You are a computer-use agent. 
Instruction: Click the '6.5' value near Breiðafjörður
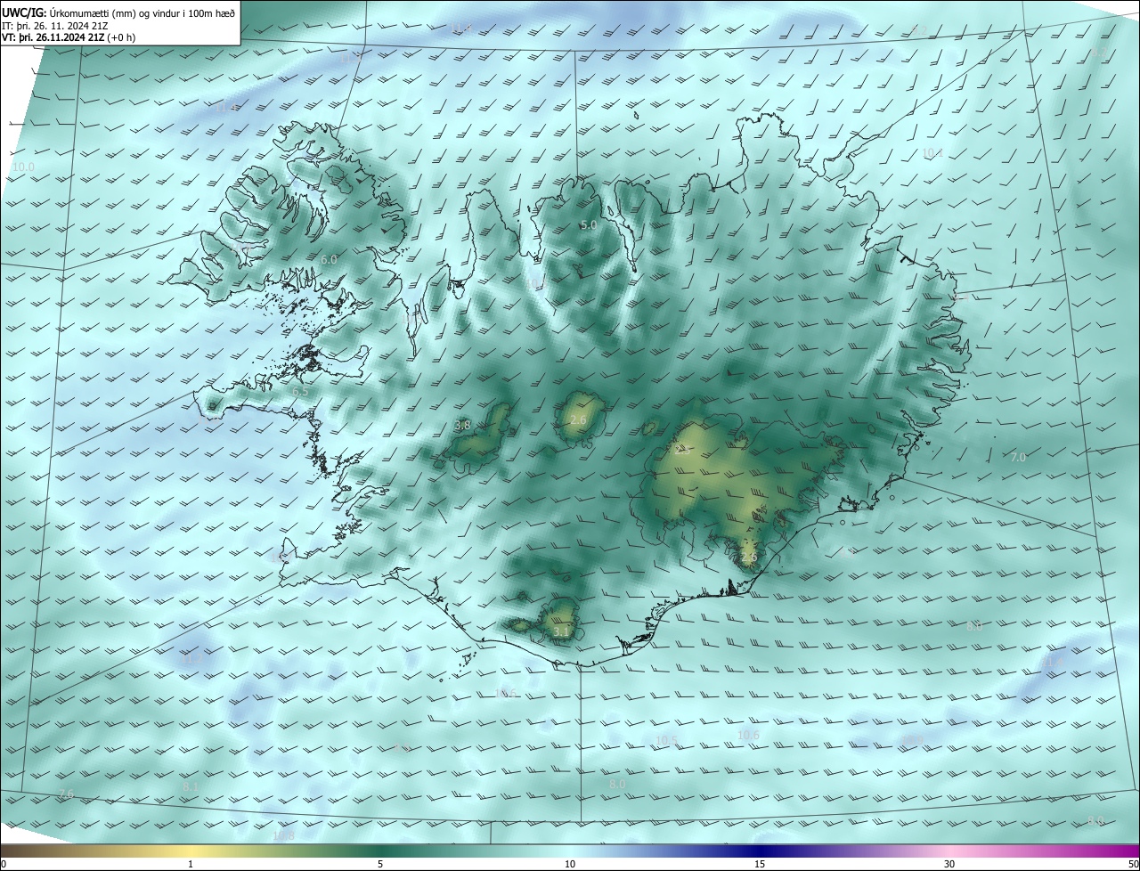[300, 391]
